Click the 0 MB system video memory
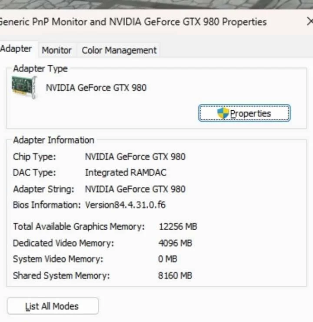 (167, 259)
